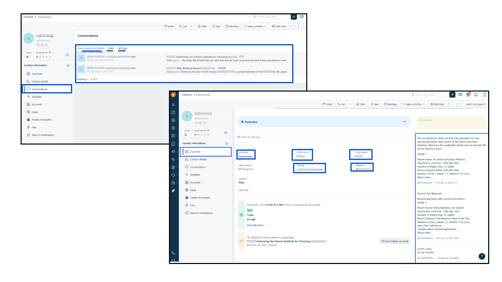This screenshot has width=502, height=282.
Task: Click Switch to Classic UI button
Action: coord(475,104)
